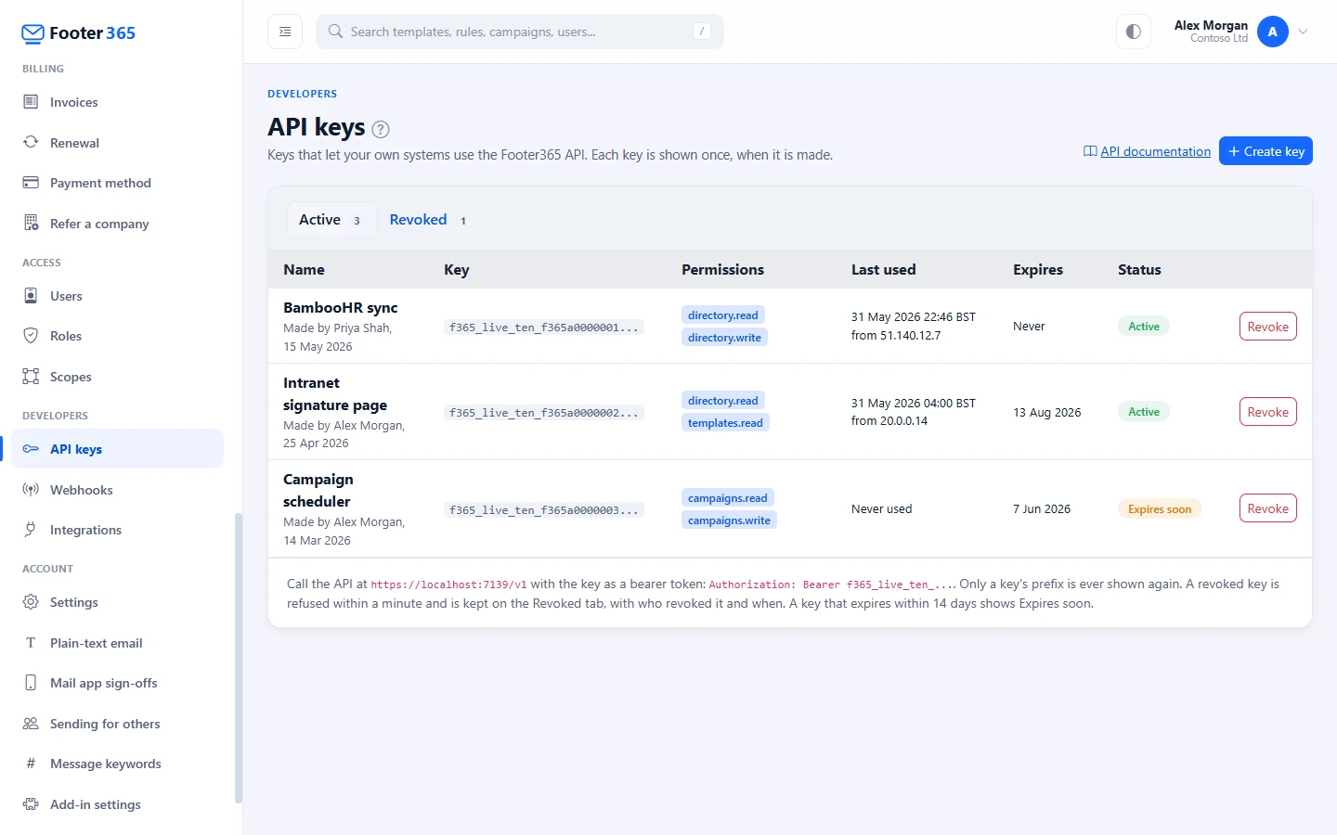Open the Users page
Image resolution: width=1337 pixels, height=835 pixels.
coord(117,296)
